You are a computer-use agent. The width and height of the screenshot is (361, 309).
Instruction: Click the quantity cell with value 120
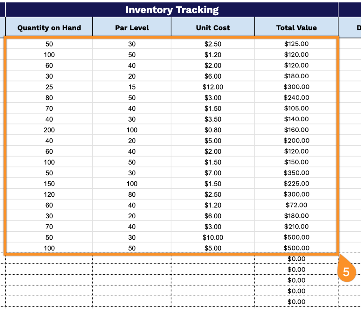(49, 194)
